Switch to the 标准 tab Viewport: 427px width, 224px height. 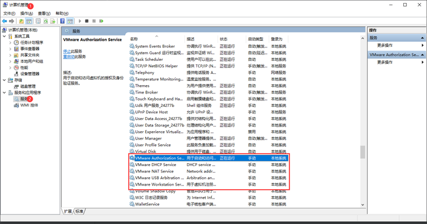tap(79, 211)
